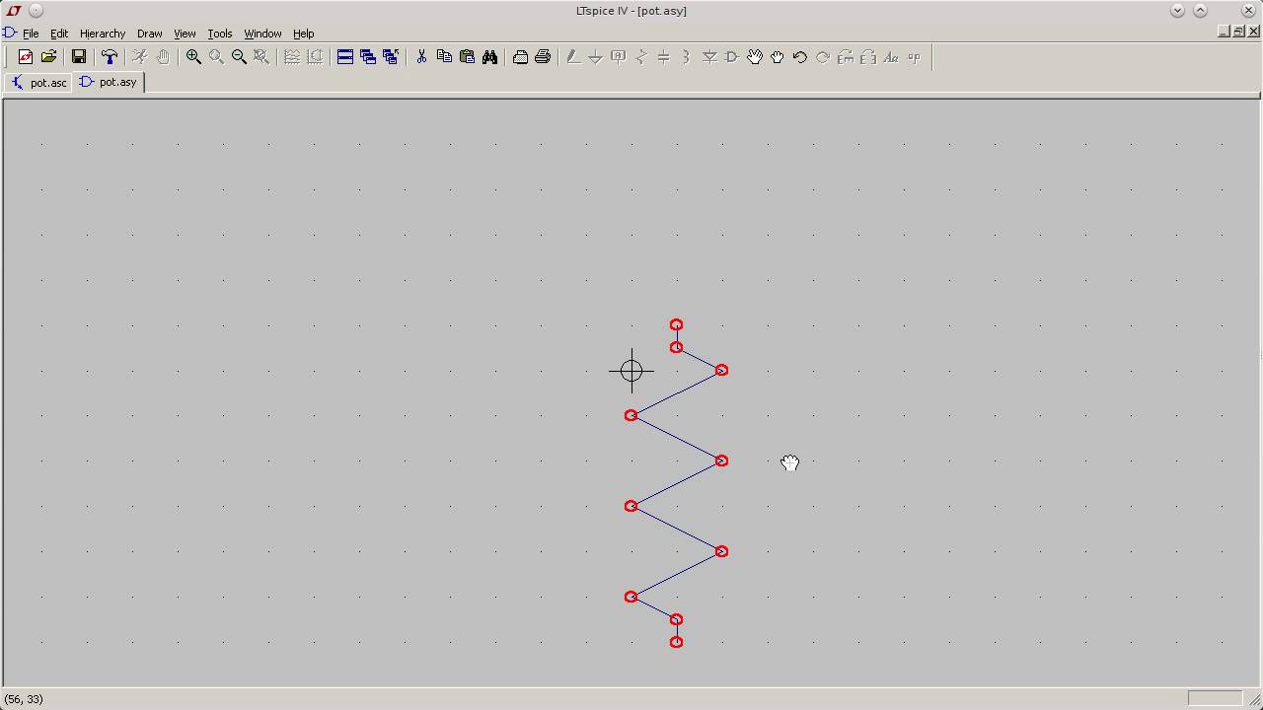Image resolution: width=1263 pixels, height=710 pixels.
Task: Open the Control Panel hammer icon
Action: click(110, 57)
